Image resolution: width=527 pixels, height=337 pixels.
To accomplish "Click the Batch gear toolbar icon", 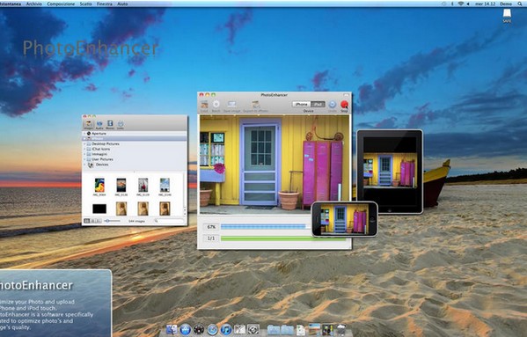I will (216, 105).
